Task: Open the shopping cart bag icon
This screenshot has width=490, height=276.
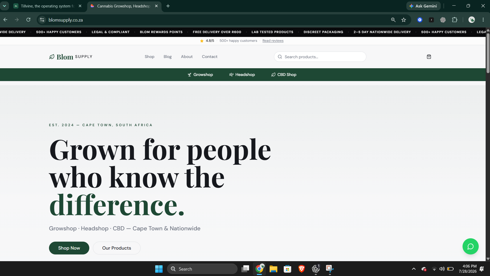Action: click(429, 57)
